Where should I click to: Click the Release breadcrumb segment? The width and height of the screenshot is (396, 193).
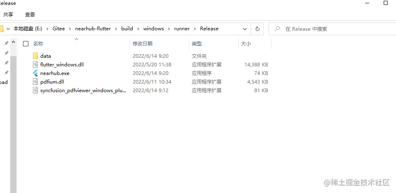pos(209,29)
